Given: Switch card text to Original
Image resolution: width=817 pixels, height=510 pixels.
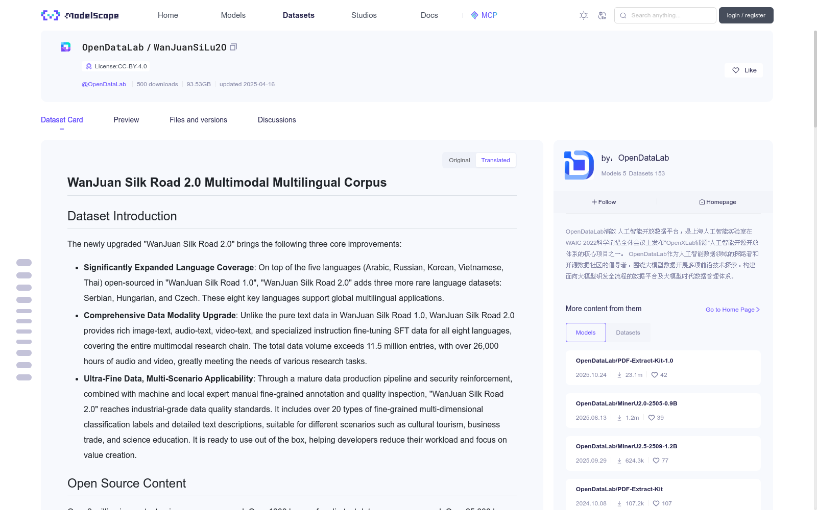Looking at the screenshot, I should click(460, 160).
